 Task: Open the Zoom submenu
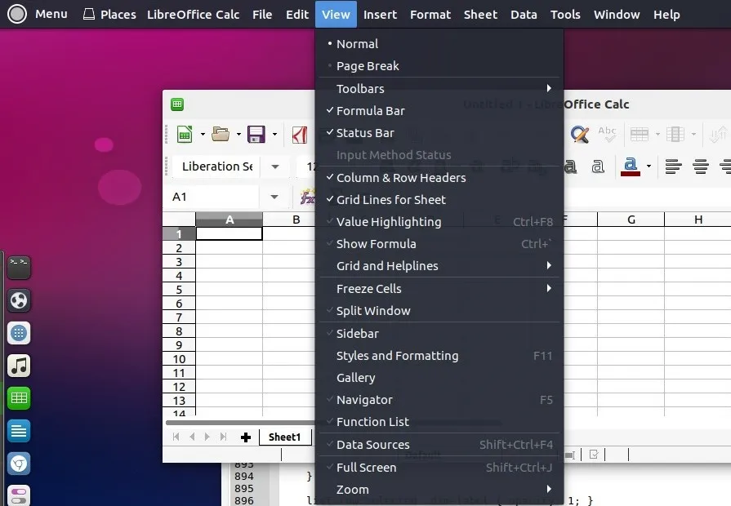(x=352, y=489)
